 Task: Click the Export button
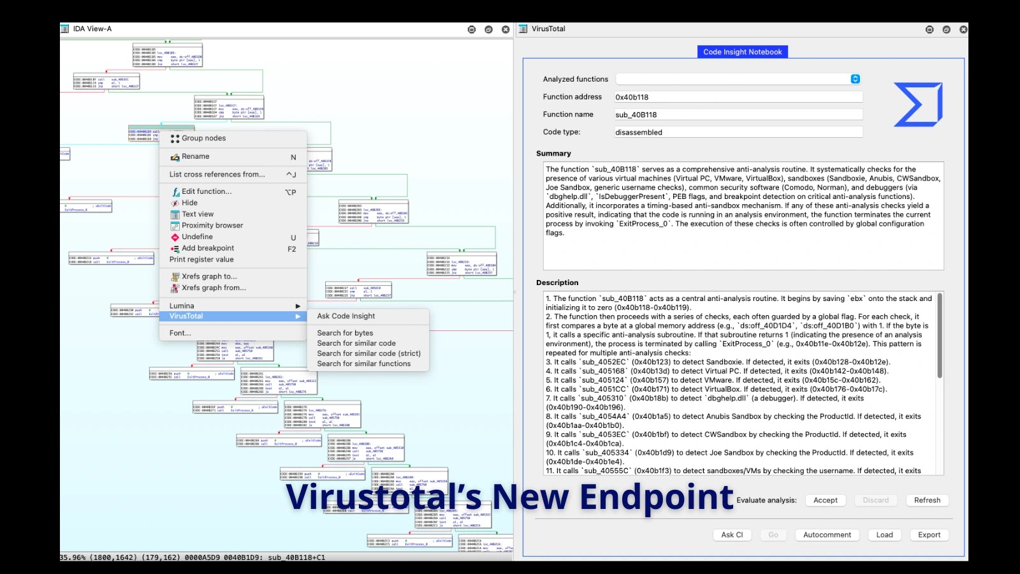(x=929, y=535)
